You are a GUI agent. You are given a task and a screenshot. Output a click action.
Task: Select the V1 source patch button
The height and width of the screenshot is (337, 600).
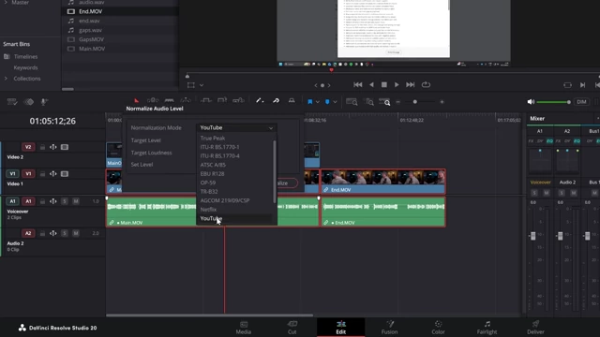click(12, 174)
